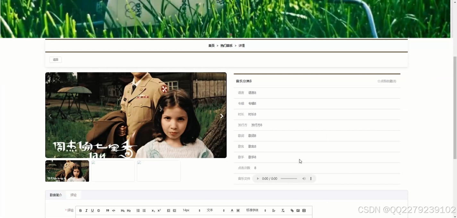Go to 热门音乐 in the breadcrumb

coord(227,46)
